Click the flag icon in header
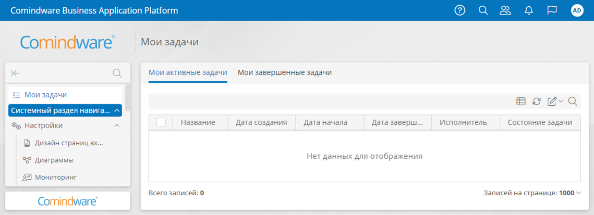 tap(552, 10)
